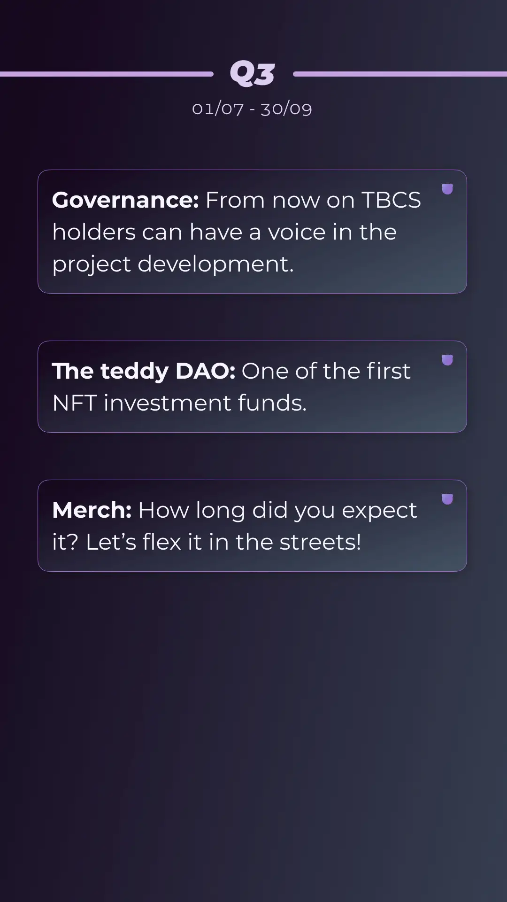507x902 pixels.
Task: Click the purple line left of Q3
Action: (107, 74)
